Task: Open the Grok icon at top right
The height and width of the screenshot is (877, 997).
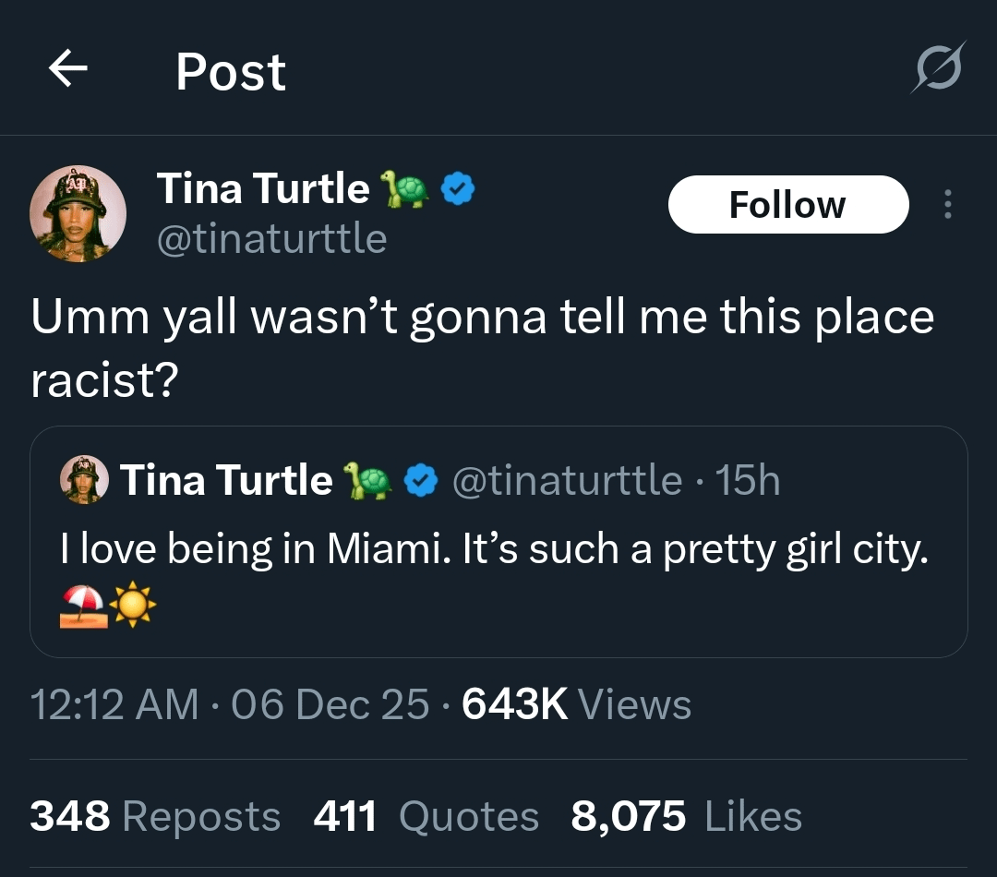Action: pos(939,67)
